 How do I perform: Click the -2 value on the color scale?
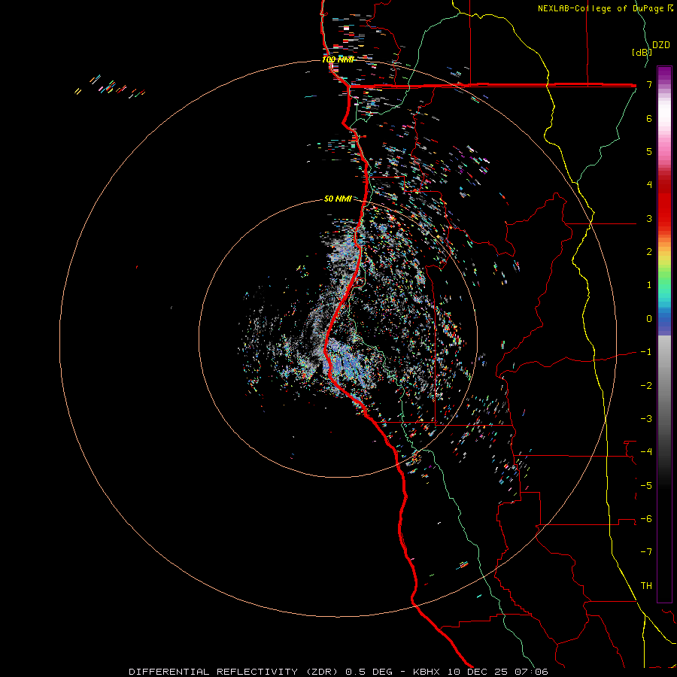point(646,386)
